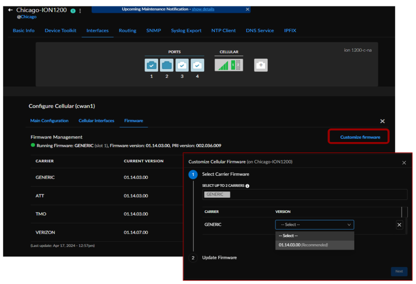Click the back arrow beside Chicago-ION1200
The image size is (416, 284).
point(10,10)
